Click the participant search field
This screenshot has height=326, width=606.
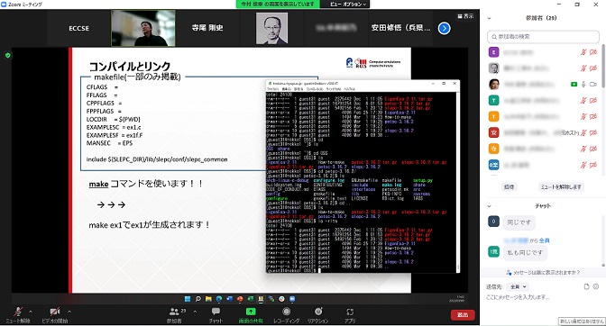coord(543,37)
